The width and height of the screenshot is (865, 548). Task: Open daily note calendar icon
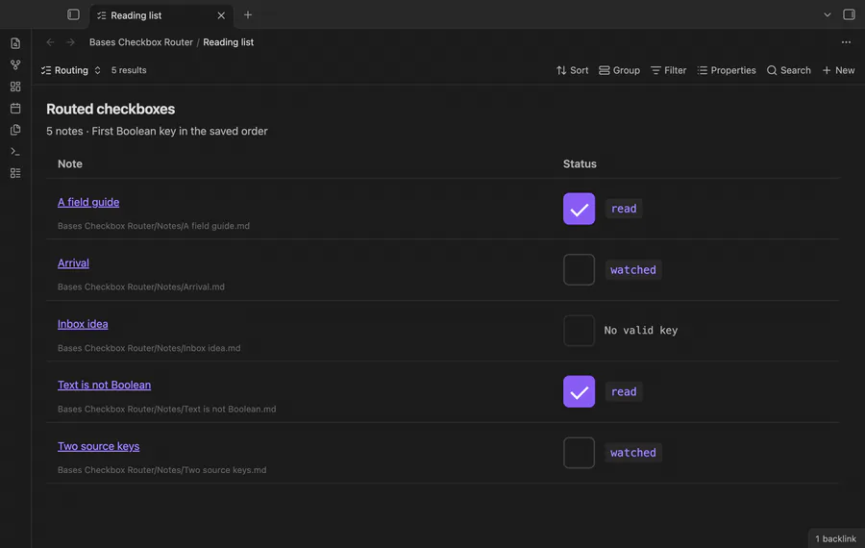[x=15, y=109]
